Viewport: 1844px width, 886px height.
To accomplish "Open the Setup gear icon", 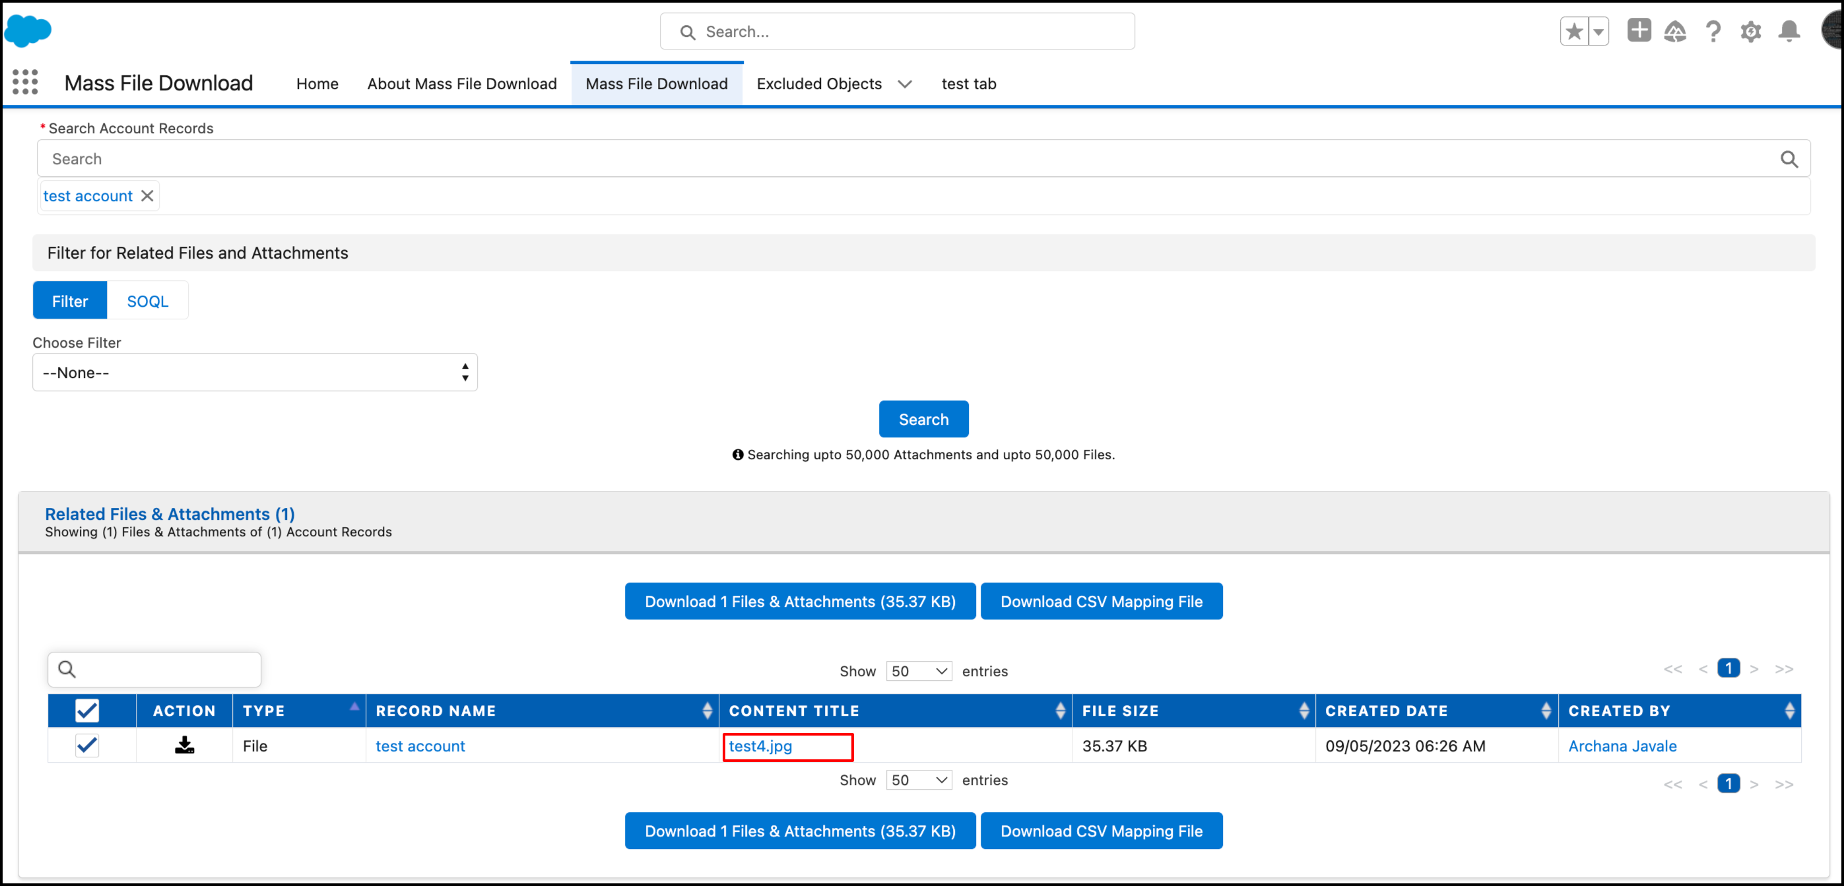I will (x=1751, y=32).
